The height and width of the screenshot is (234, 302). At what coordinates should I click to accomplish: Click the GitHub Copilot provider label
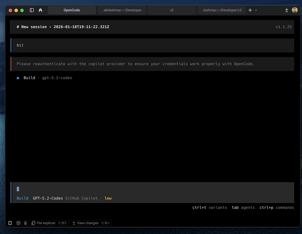point(81,198)
